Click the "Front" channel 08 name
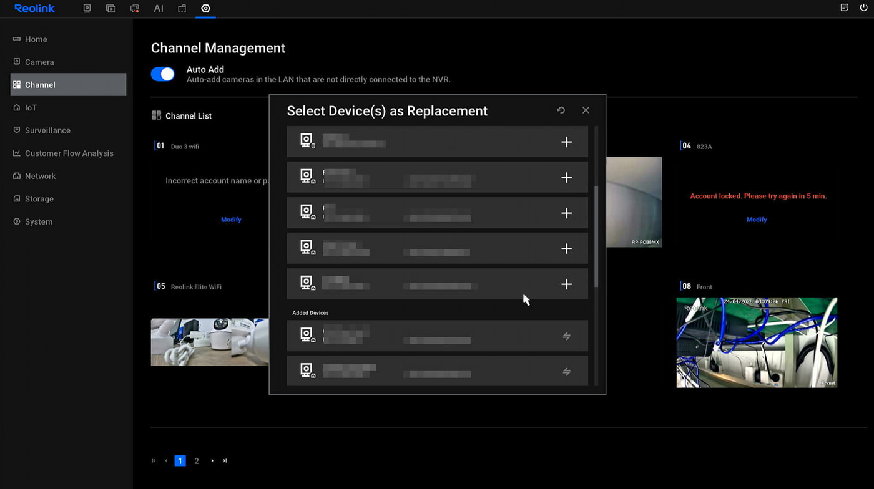The height and width of the screenshot is (489, 874). pyautogui.click(x=704, y=287)
